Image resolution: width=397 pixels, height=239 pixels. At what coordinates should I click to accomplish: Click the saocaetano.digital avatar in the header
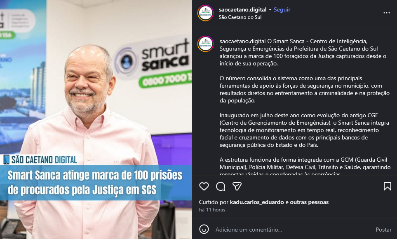click(x=206, y=13)
